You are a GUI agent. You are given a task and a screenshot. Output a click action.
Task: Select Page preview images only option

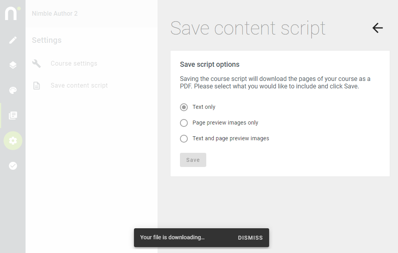click(x=184, y=123)
